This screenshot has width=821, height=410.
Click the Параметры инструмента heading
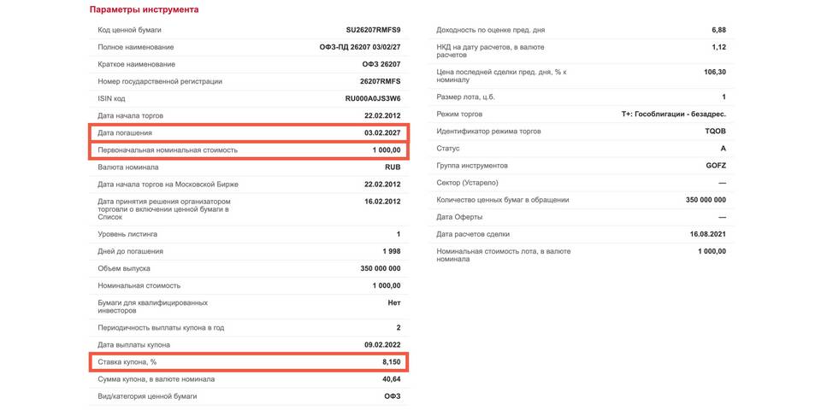(144, 10)
